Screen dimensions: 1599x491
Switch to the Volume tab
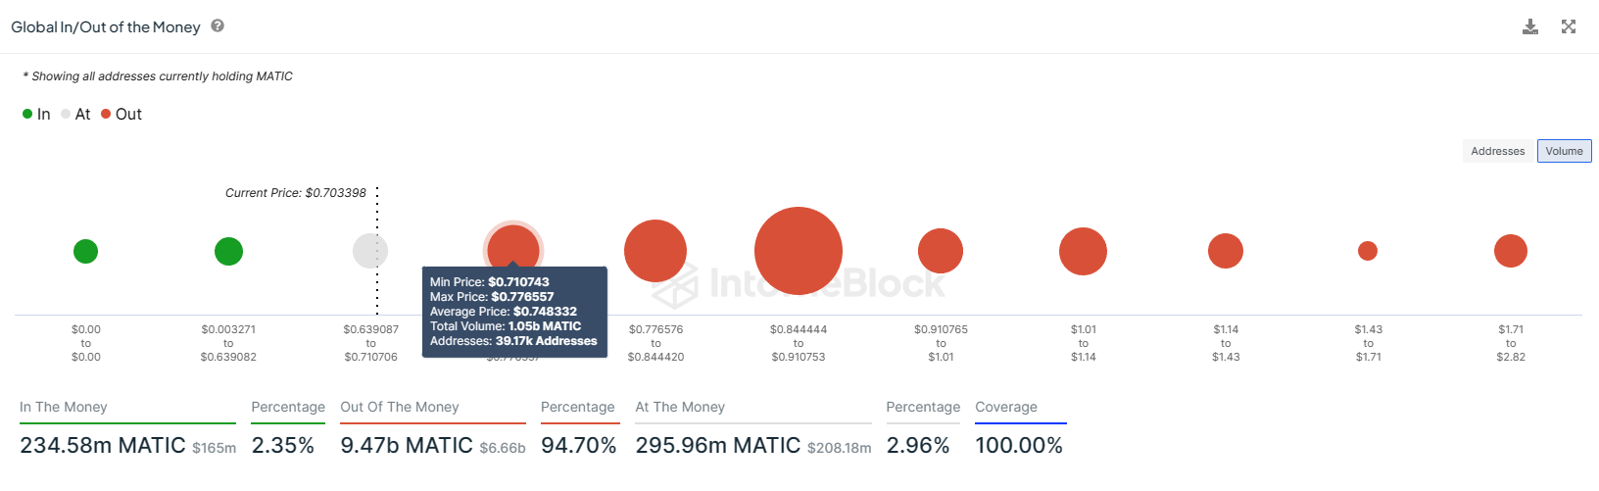[1564, 151]
